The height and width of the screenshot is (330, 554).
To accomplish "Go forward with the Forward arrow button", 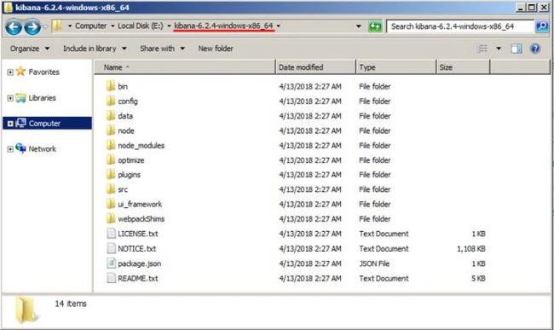I will [32, 27].
